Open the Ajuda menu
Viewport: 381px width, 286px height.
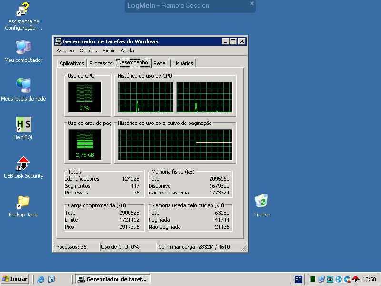point(127,51)
